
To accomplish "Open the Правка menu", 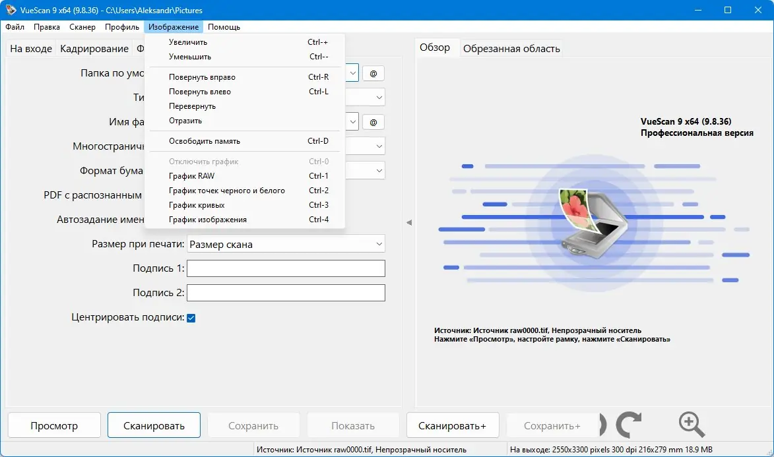I will tap(47, 26).
